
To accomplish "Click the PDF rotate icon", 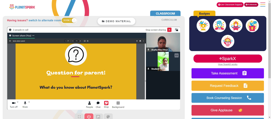I will tap(88, 41).
